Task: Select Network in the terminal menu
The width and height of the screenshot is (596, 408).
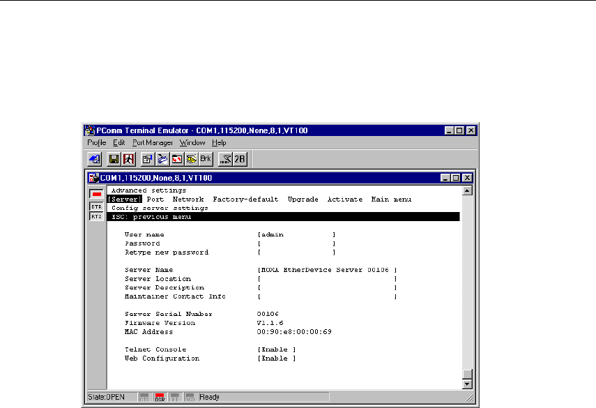Action: (x=188, y=199)
